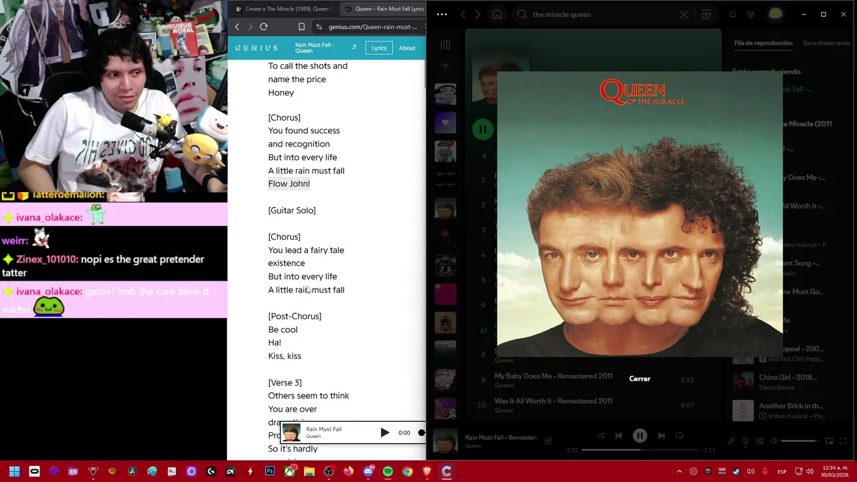Open Connect to a device in Spotify
Viewport: 857px width, 482px height.
[759, 441]
